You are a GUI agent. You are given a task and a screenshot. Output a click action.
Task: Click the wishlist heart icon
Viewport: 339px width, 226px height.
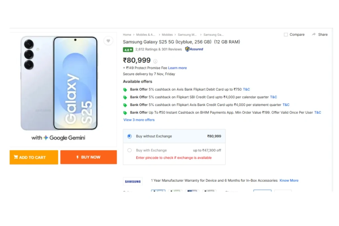pos(108,41)
